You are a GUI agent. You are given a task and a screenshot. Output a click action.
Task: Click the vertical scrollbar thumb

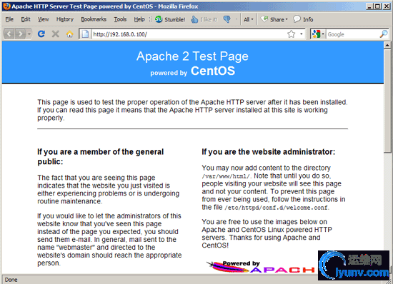(387, 101)
